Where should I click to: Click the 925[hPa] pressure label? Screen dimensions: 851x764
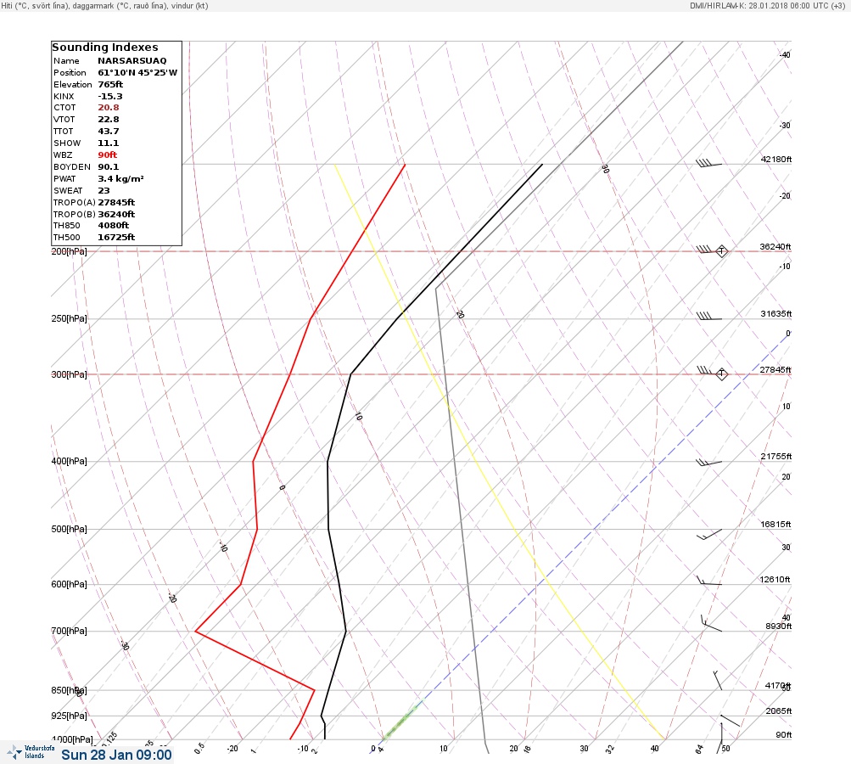click(x=69, y=716)
